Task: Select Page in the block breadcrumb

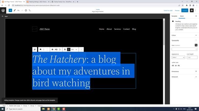Action: click(4, 106)
